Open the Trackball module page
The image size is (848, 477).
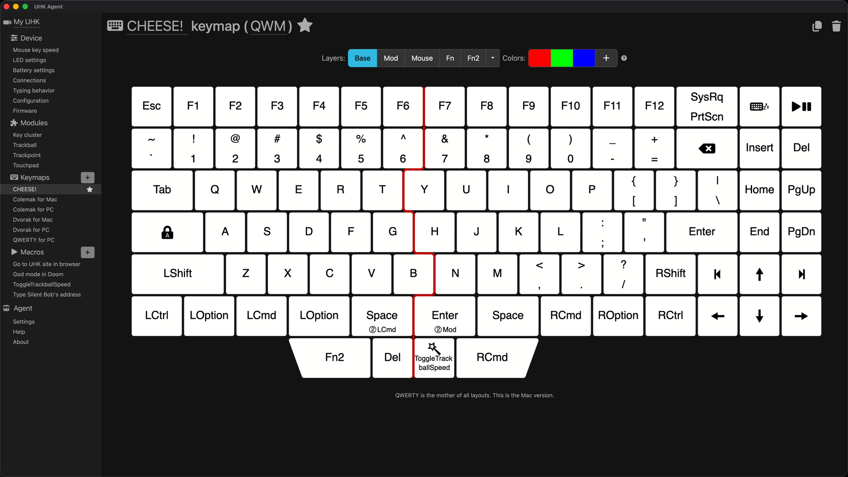point(25,145)
